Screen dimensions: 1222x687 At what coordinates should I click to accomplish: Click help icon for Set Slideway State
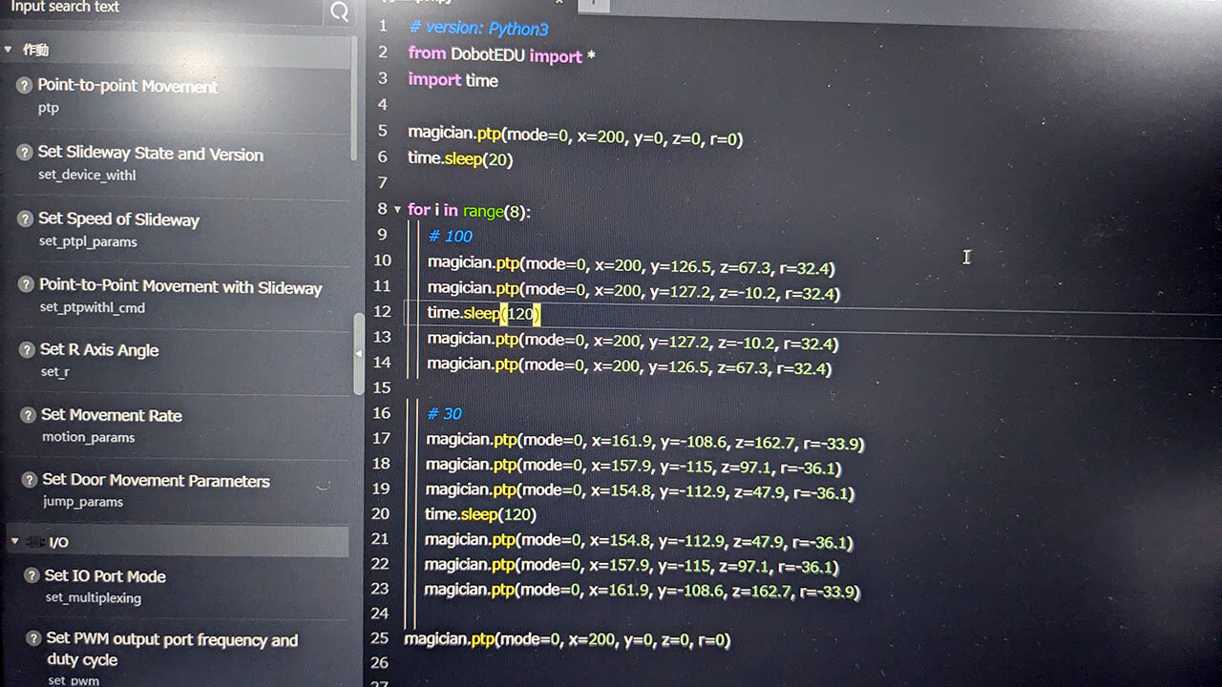pos(26,153)
